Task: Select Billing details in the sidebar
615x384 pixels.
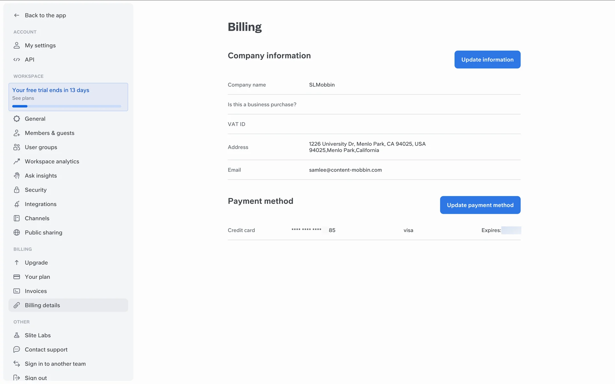Action: click(43, 305)
